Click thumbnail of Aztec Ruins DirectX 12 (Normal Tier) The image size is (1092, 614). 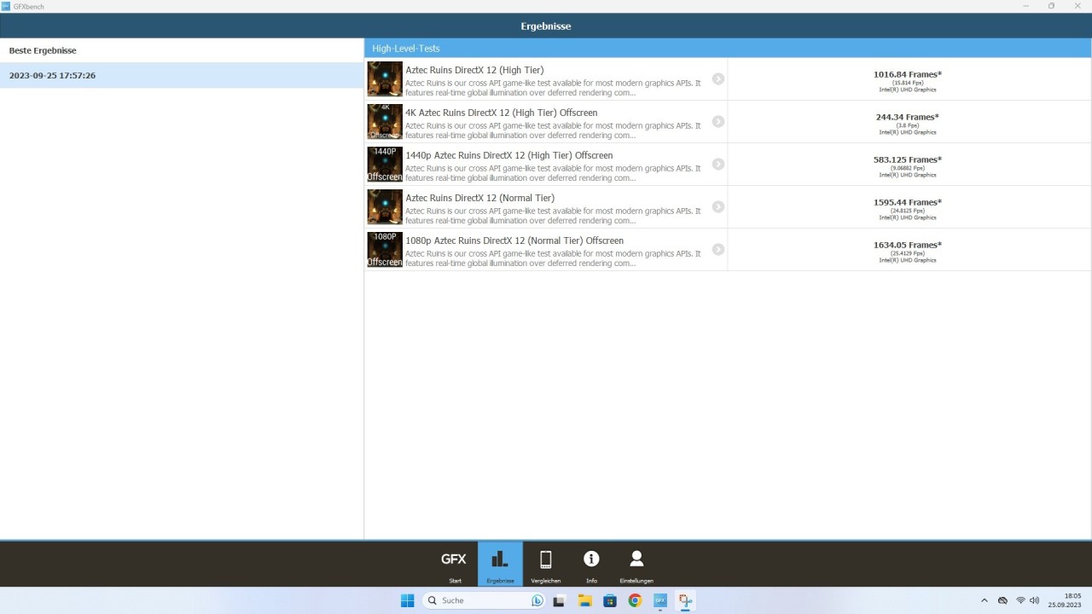click(385, 206)
